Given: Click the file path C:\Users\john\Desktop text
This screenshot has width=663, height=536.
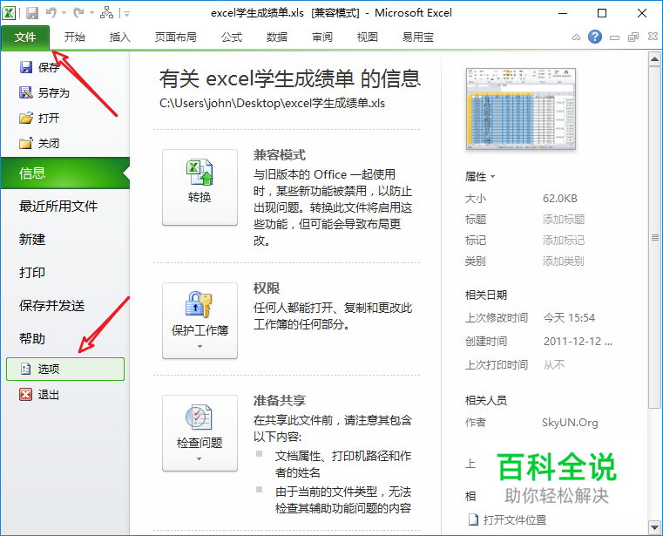Looking at the screenshot, I should (x=272, y=103).
